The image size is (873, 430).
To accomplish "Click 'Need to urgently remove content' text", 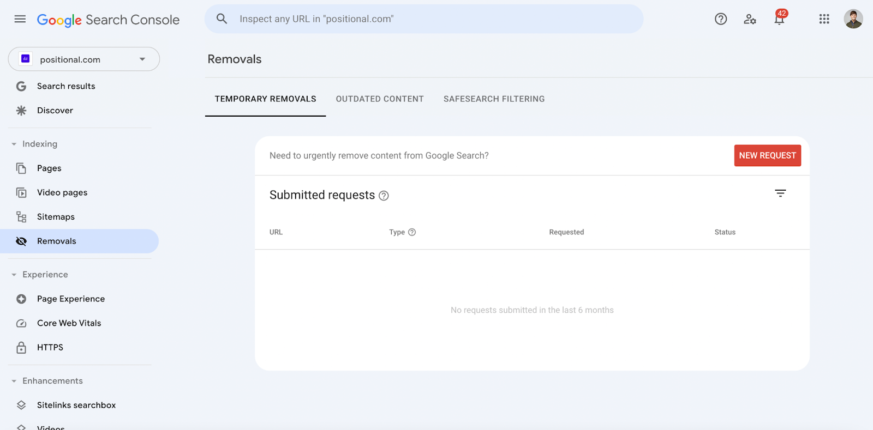I will point(379,155).
